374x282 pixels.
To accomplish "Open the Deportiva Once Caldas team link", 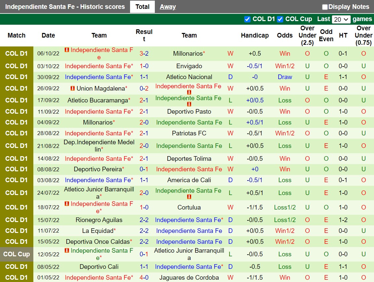I will (x=98, y=241).
